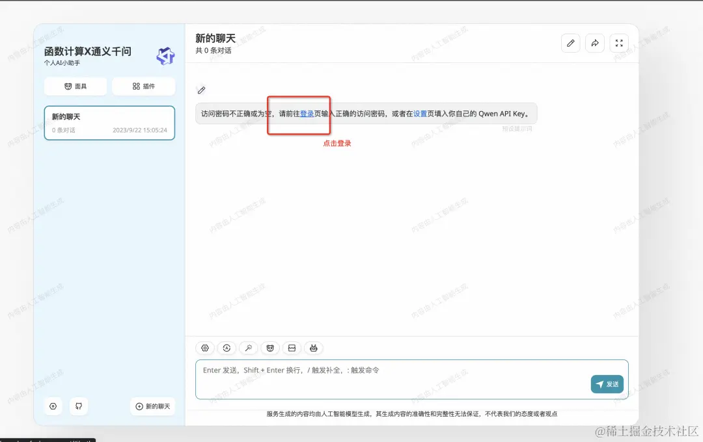Toggle fullscreen with the expand icon
This screenshot has height=442, width=703.
(x=619, y=43)
